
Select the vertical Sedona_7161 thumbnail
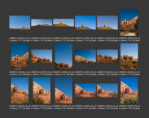tap(64, 57)
